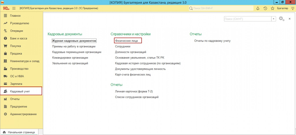The height and width of the screenshot is (135, 296).
Task: Click the Производство factory icon
Action: tap(5, 69)
